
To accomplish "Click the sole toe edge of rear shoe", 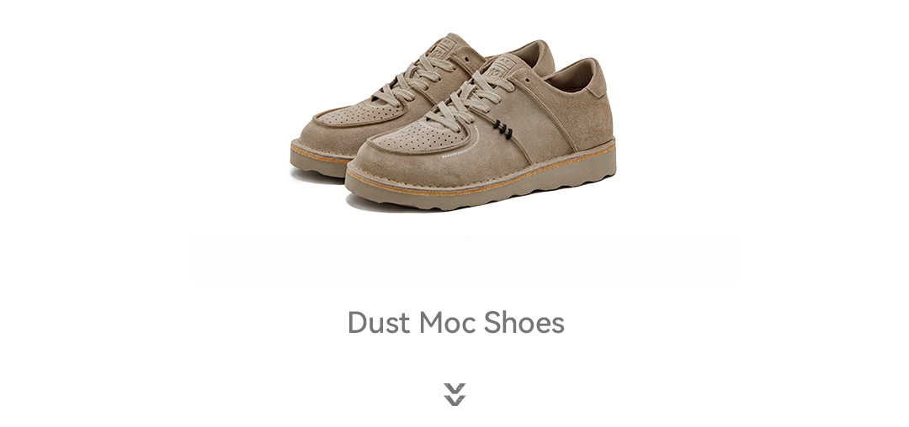I will [317, 159].
